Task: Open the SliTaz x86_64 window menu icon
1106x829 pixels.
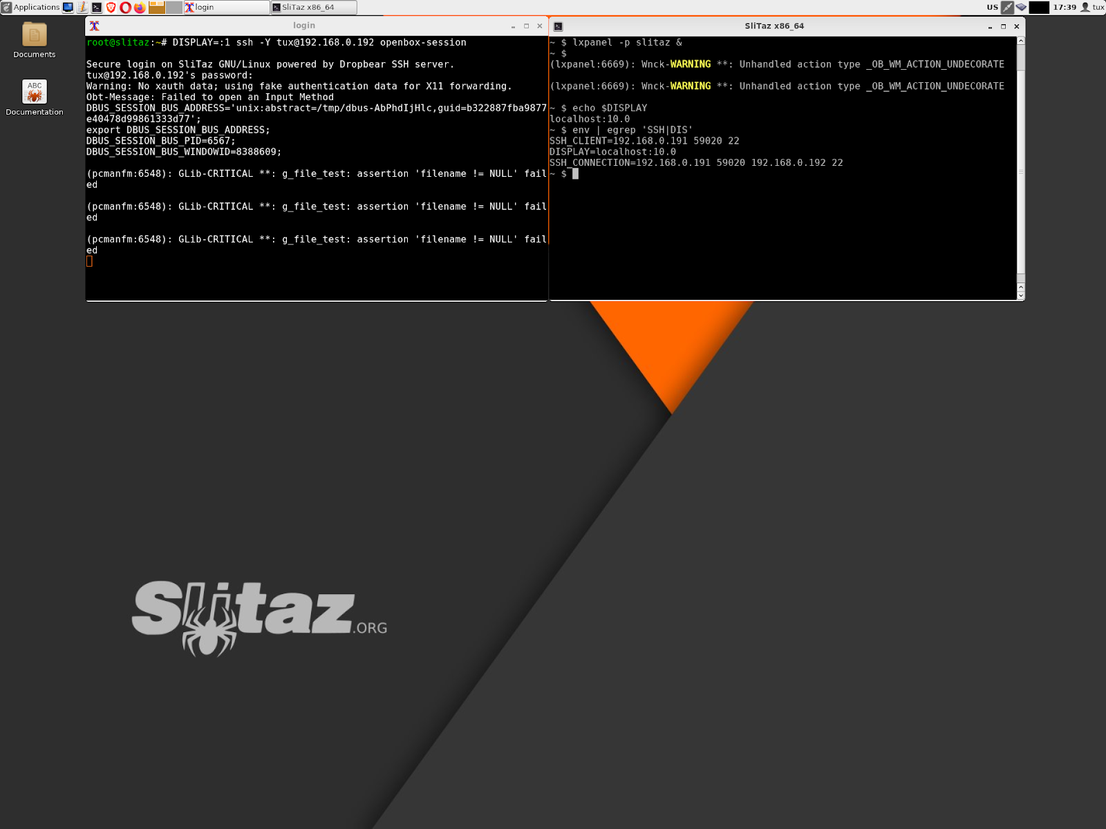Action: 559,26
